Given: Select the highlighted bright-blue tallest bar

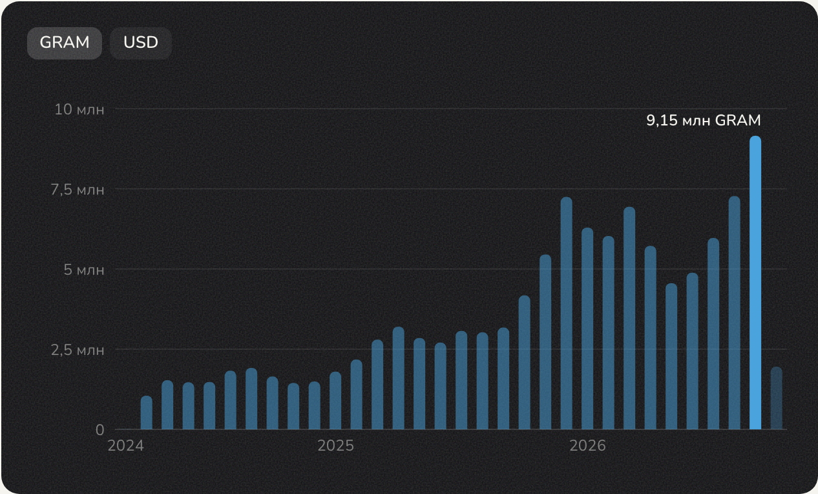Looking at the screenshot, I should point(755,283).
